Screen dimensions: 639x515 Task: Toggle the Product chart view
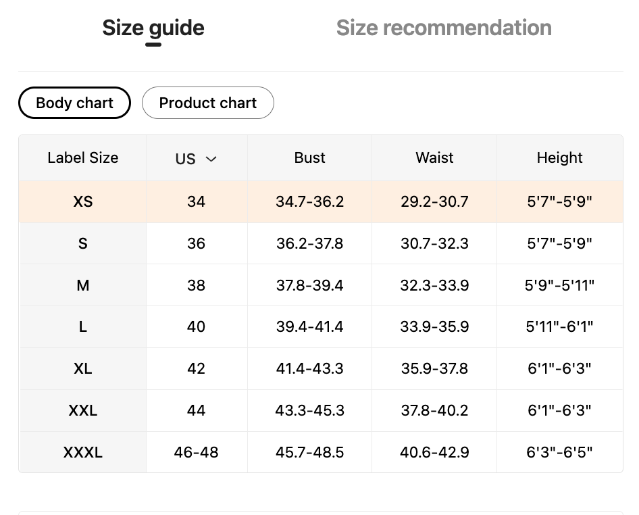point(208,103)
